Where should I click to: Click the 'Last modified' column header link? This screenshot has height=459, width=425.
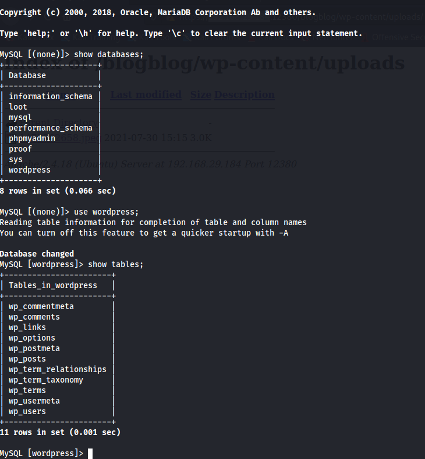coord(146,94)
